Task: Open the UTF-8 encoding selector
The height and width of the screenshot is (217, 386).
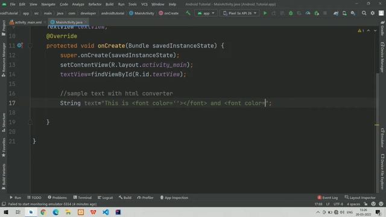Action: point(338,204)
